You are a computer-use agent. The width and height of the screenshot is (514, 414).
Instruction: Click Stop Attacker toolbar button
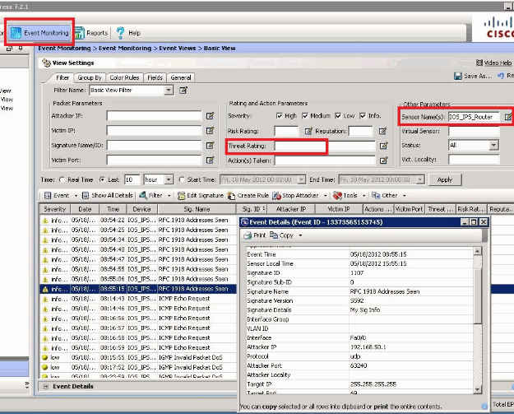click(295, 196)
